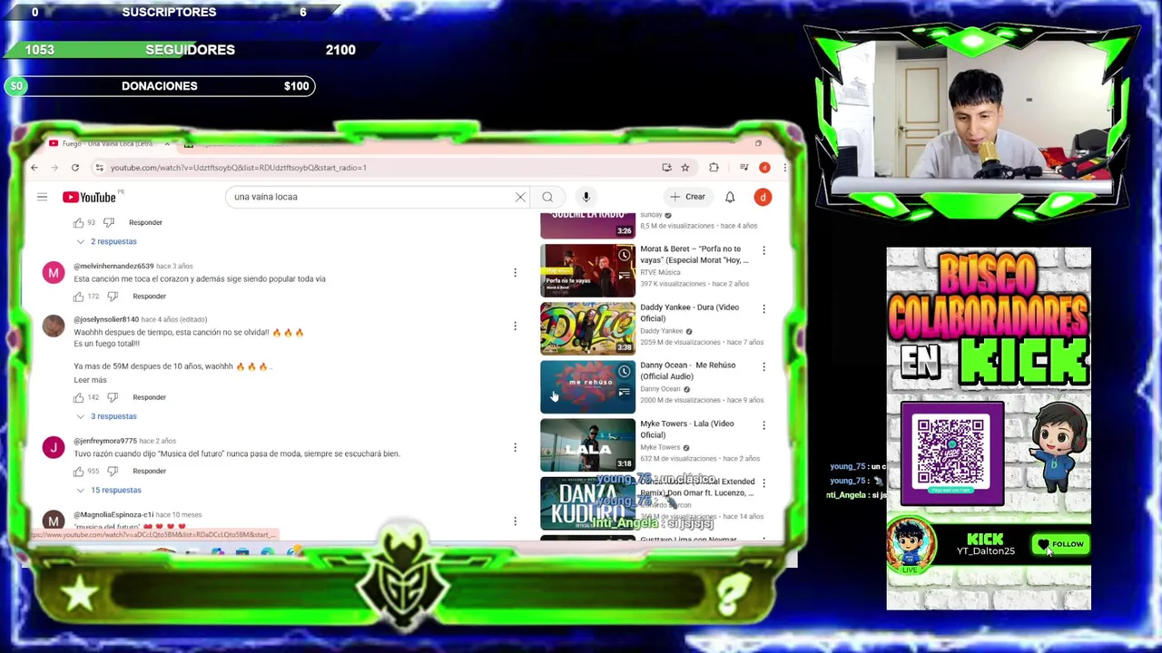
Task: Open Myke Towers - Lala video title
Action: [x=687, y=429]
